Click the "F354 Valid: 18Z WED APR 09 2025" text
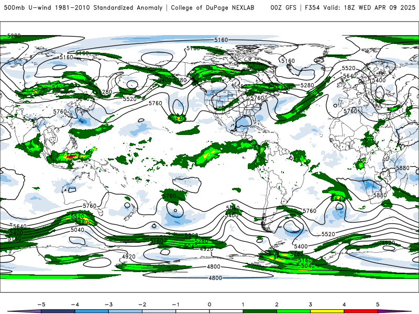This screenshot has height=314, width=419. (360, 8)
